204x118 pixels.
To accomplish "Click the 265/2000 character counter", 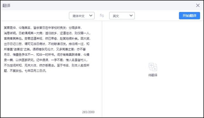I will point(88,112).
